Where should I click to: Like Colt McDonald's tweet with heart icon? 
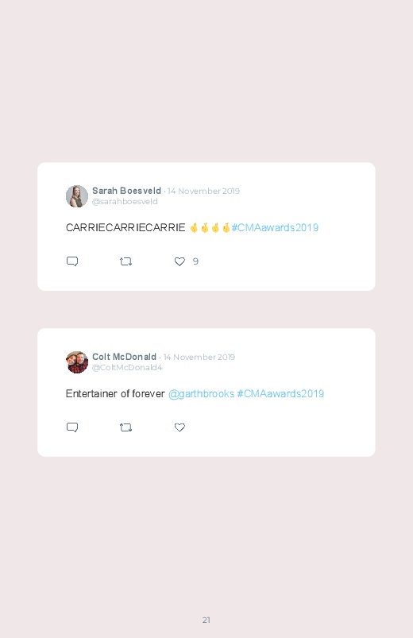[179, 427]
